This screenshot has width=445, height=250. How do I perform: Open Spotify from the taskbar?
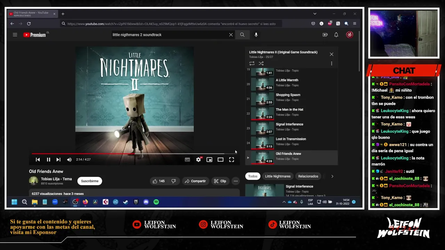[x=156, y=202]
